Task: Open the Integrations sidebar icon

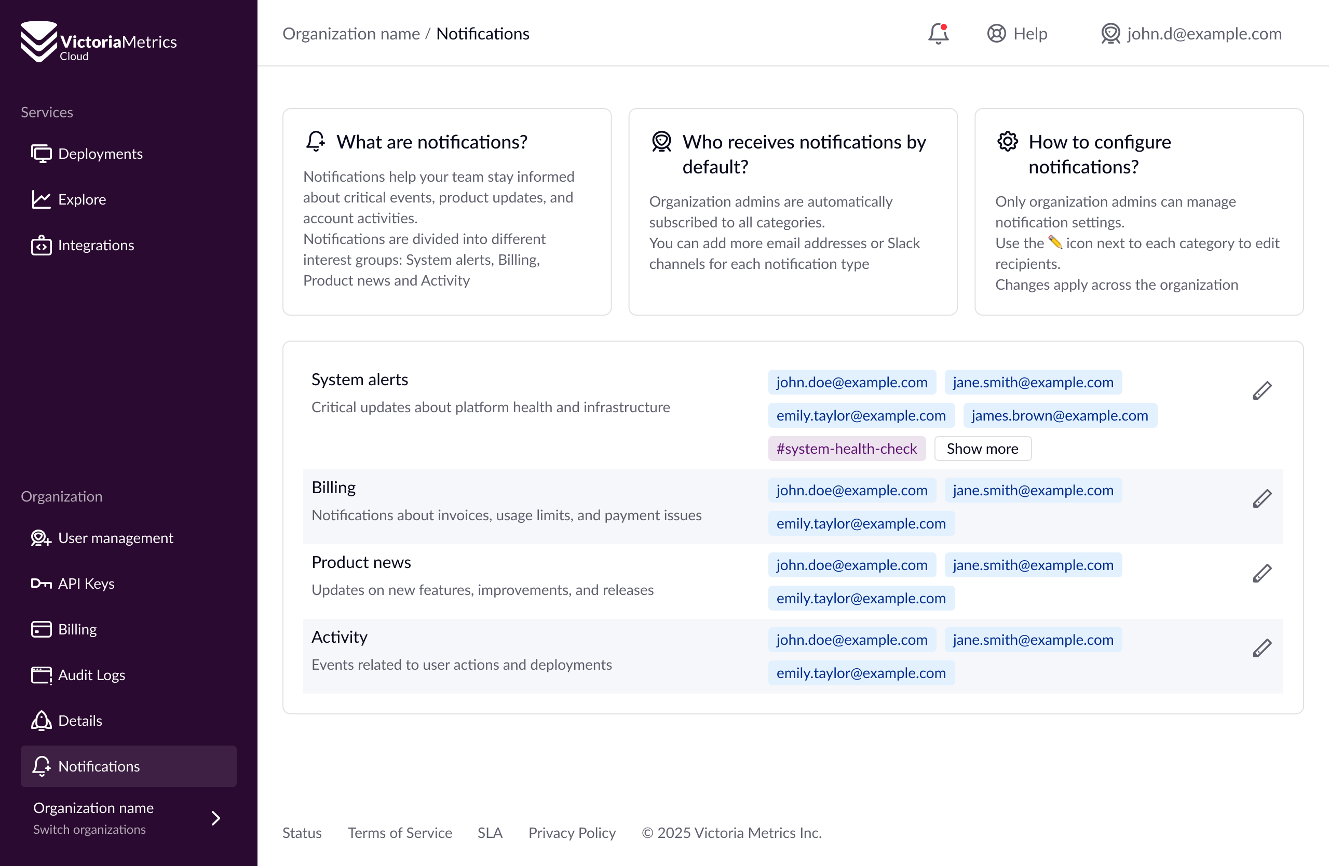Action: [x=41, y=245]
